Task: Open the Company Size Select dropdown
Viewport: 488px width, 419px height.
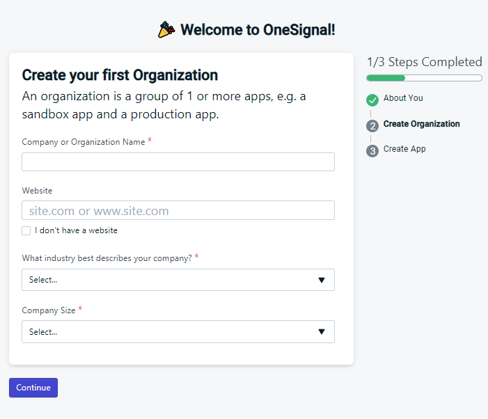Action: pos(178,332)
